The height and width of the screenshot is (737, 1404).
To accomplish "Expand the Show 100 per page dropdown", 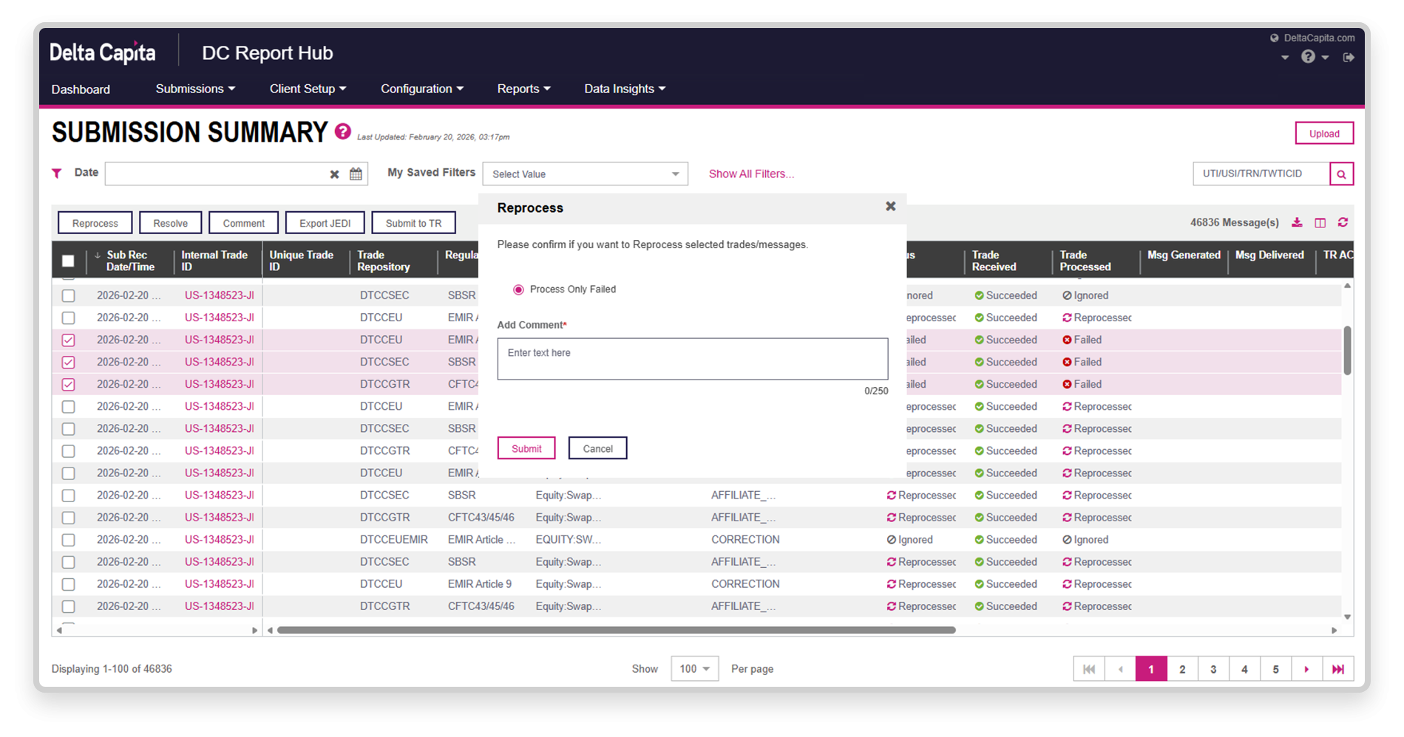I will pos(694,669).
